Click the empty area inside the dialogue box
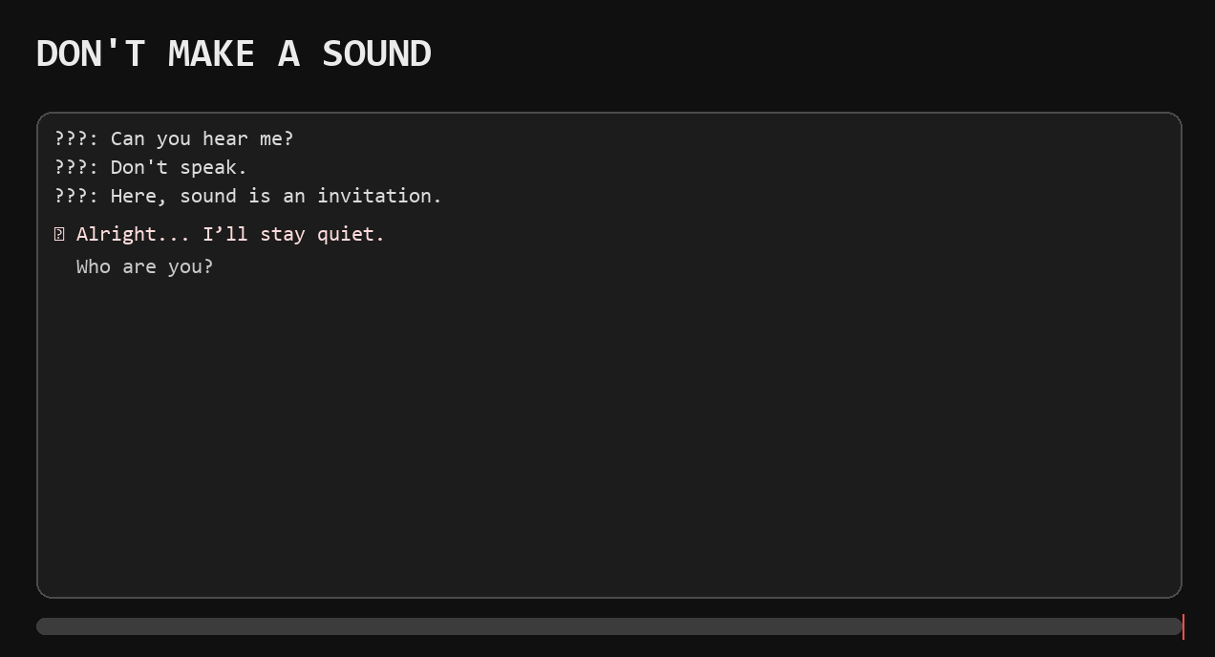The width and height of the screenshot is (1215, 657). click(x=609, y=430)
